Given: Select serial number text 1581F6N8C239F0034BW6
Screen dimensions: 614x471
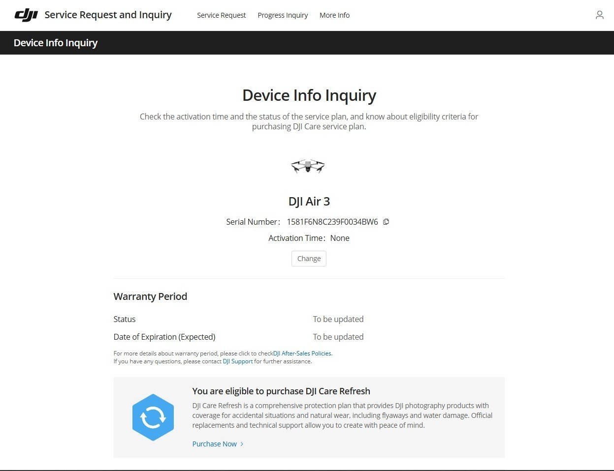Looking at the screenshot, I should coord(332,222).
